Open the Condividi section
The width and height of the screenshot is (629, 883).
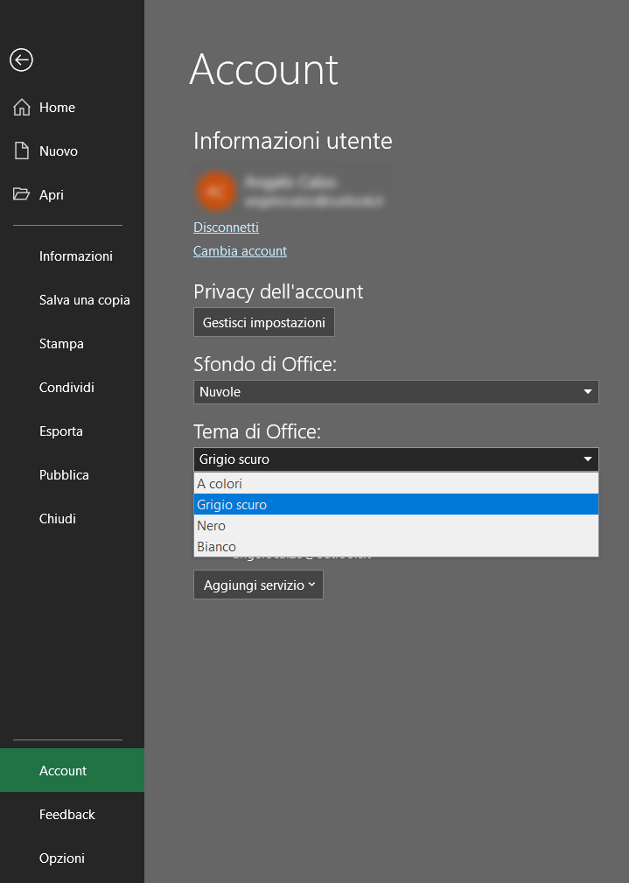[72, 388]
